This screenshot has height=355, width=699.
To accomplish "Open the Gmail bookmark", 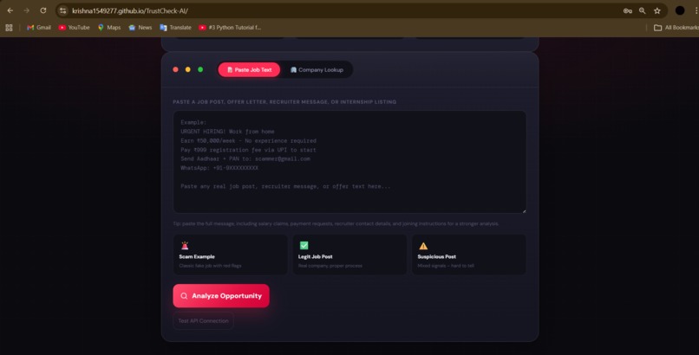I will coord(39,28).
